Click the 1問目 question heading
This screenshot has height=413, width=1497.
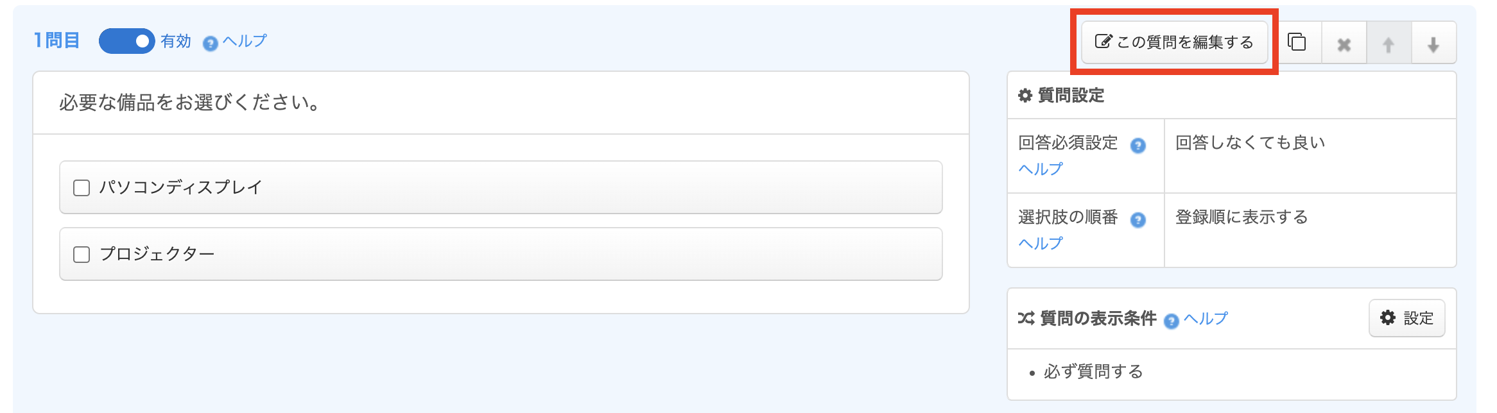(x=56, y=40)
